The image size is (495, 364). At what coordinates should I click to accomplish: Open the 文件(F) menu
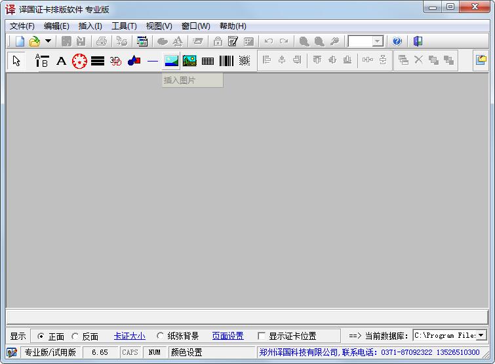pos(22,26)
